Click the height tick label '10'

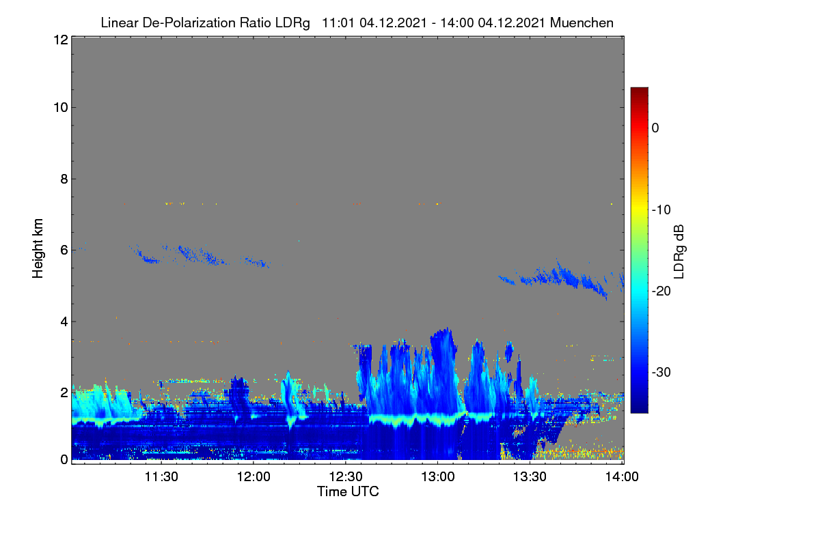pos(59,107)
